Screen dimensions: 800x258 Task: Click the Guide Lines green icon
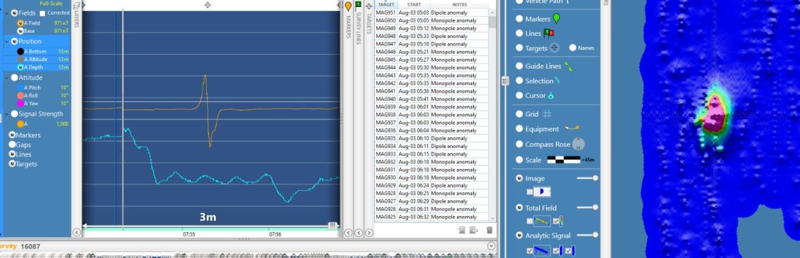coord(568,66)
